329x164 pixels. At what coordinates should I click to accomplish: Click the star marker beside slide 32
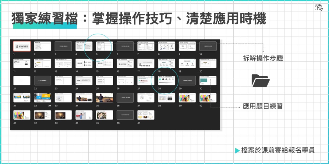tap(49, 106)
